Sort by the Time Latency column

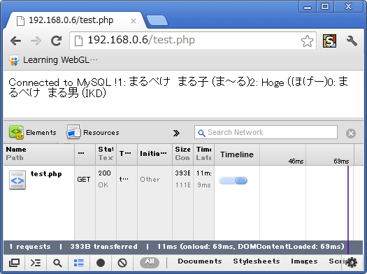[204, 154]
